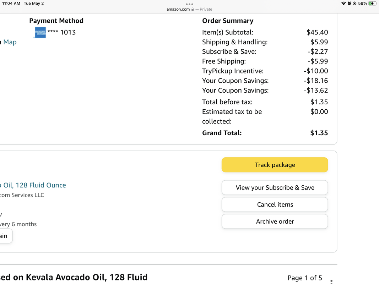Open the Map link
The image size is (379, 284).
point(10,42)
